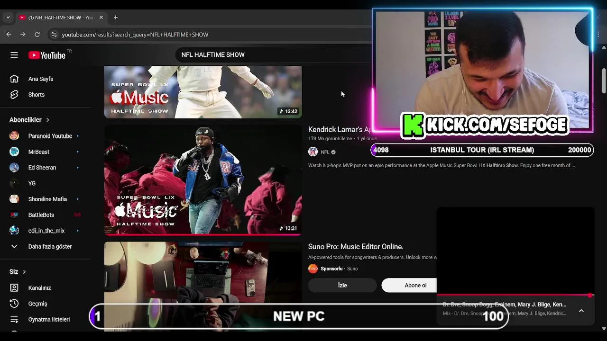This screenshot has width=607, height=341.
Task: Click the NFL channel avatar
Action: tap(313, 152)
